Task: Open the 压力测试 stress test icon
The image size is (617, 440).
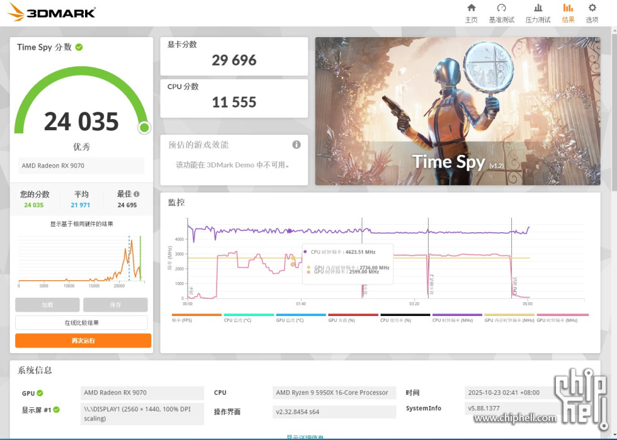Action: [x=538, y=8]
